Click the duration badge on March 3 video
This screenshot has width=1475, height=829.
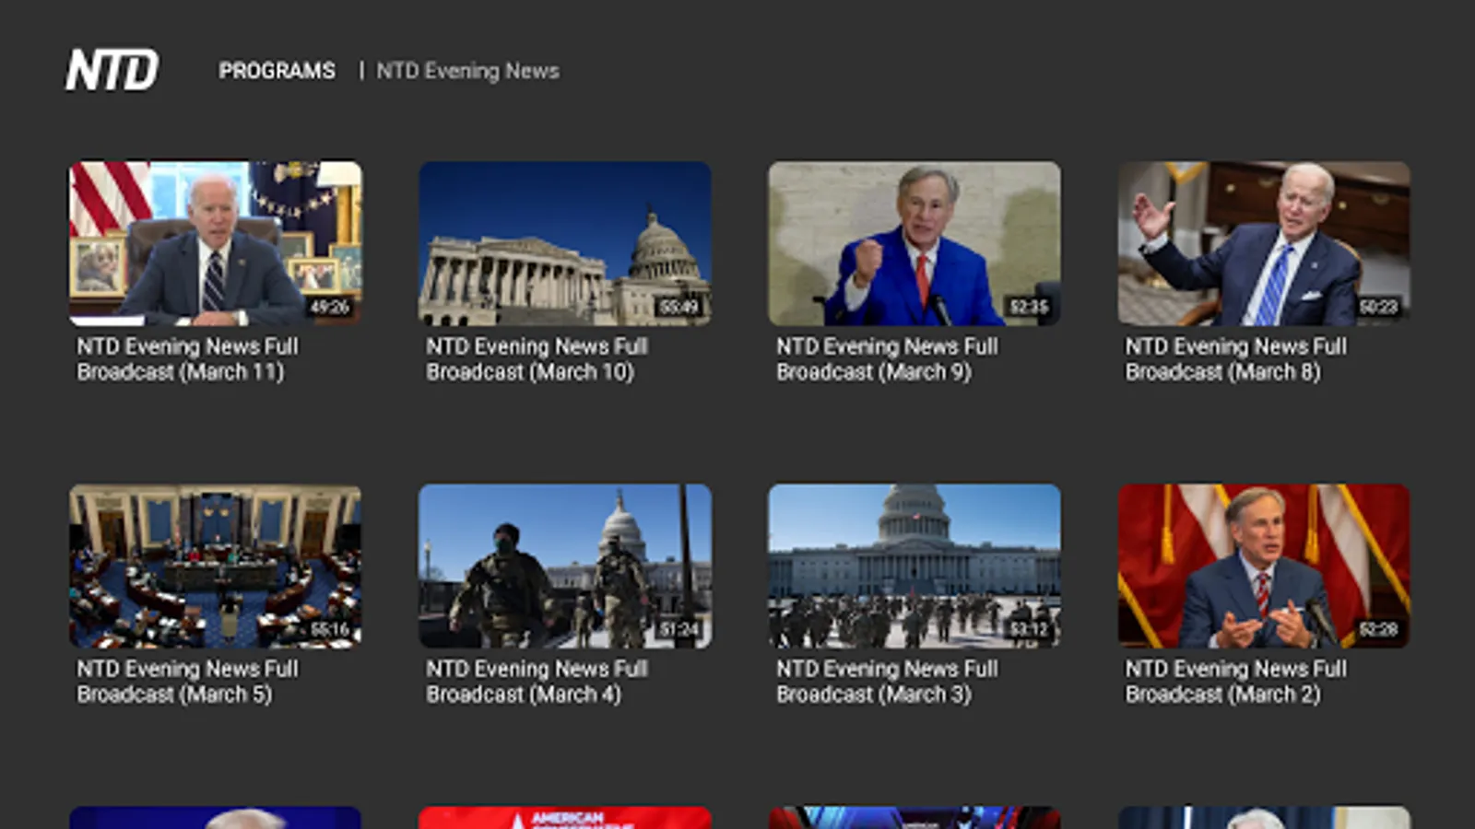pyautogui.click(x=1029, y=629)
